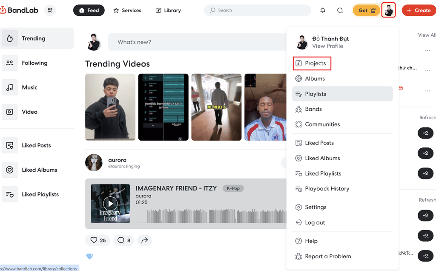Image resolution: width=436 pixels, height=271 pixels.
Task: Play IMAGENARY FRIEND track
Action: (x=110, y=204)
